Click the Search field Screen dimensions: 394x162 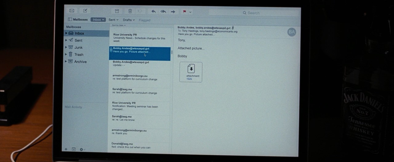tap(254, 13)
